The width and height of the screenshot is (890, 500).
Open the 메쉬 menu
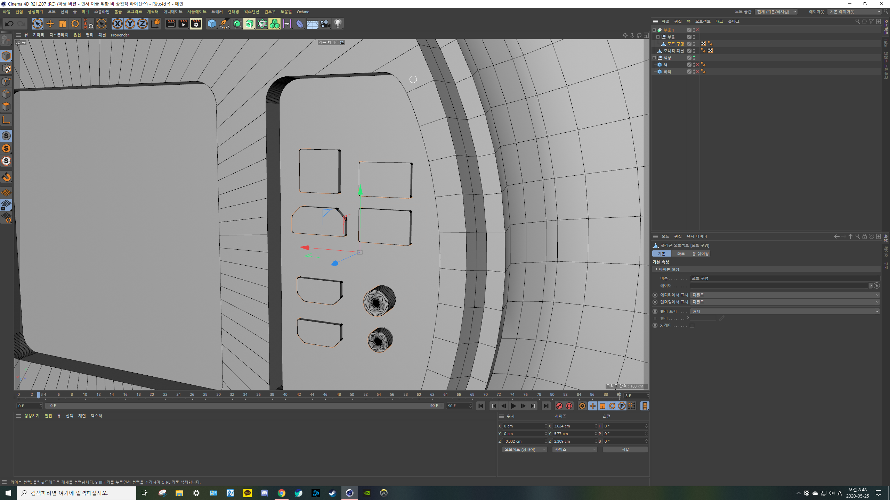(x=85, y=12)
